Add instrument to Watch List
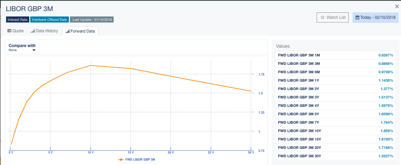Viewport: 401px width, 165px height. coord(332,18)
